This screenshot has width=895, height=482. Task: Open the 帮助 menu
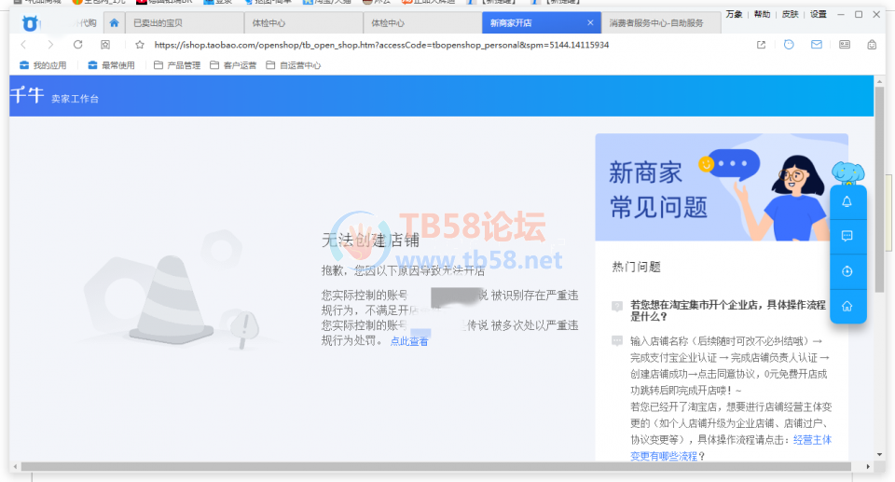click(x=762, y=14)
